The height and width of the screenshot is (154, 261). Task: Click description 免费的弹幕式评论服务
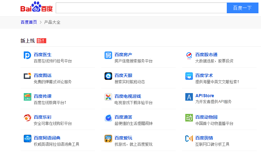(x=53, y=82)
